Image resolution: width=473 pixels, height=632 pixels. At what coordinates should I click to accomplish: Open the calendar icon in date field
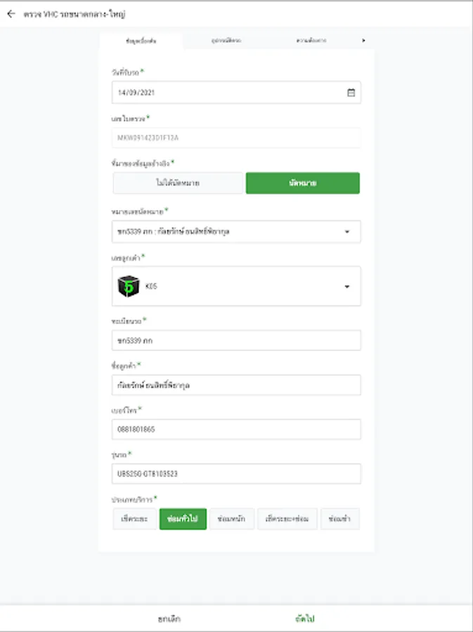[351, 92]
